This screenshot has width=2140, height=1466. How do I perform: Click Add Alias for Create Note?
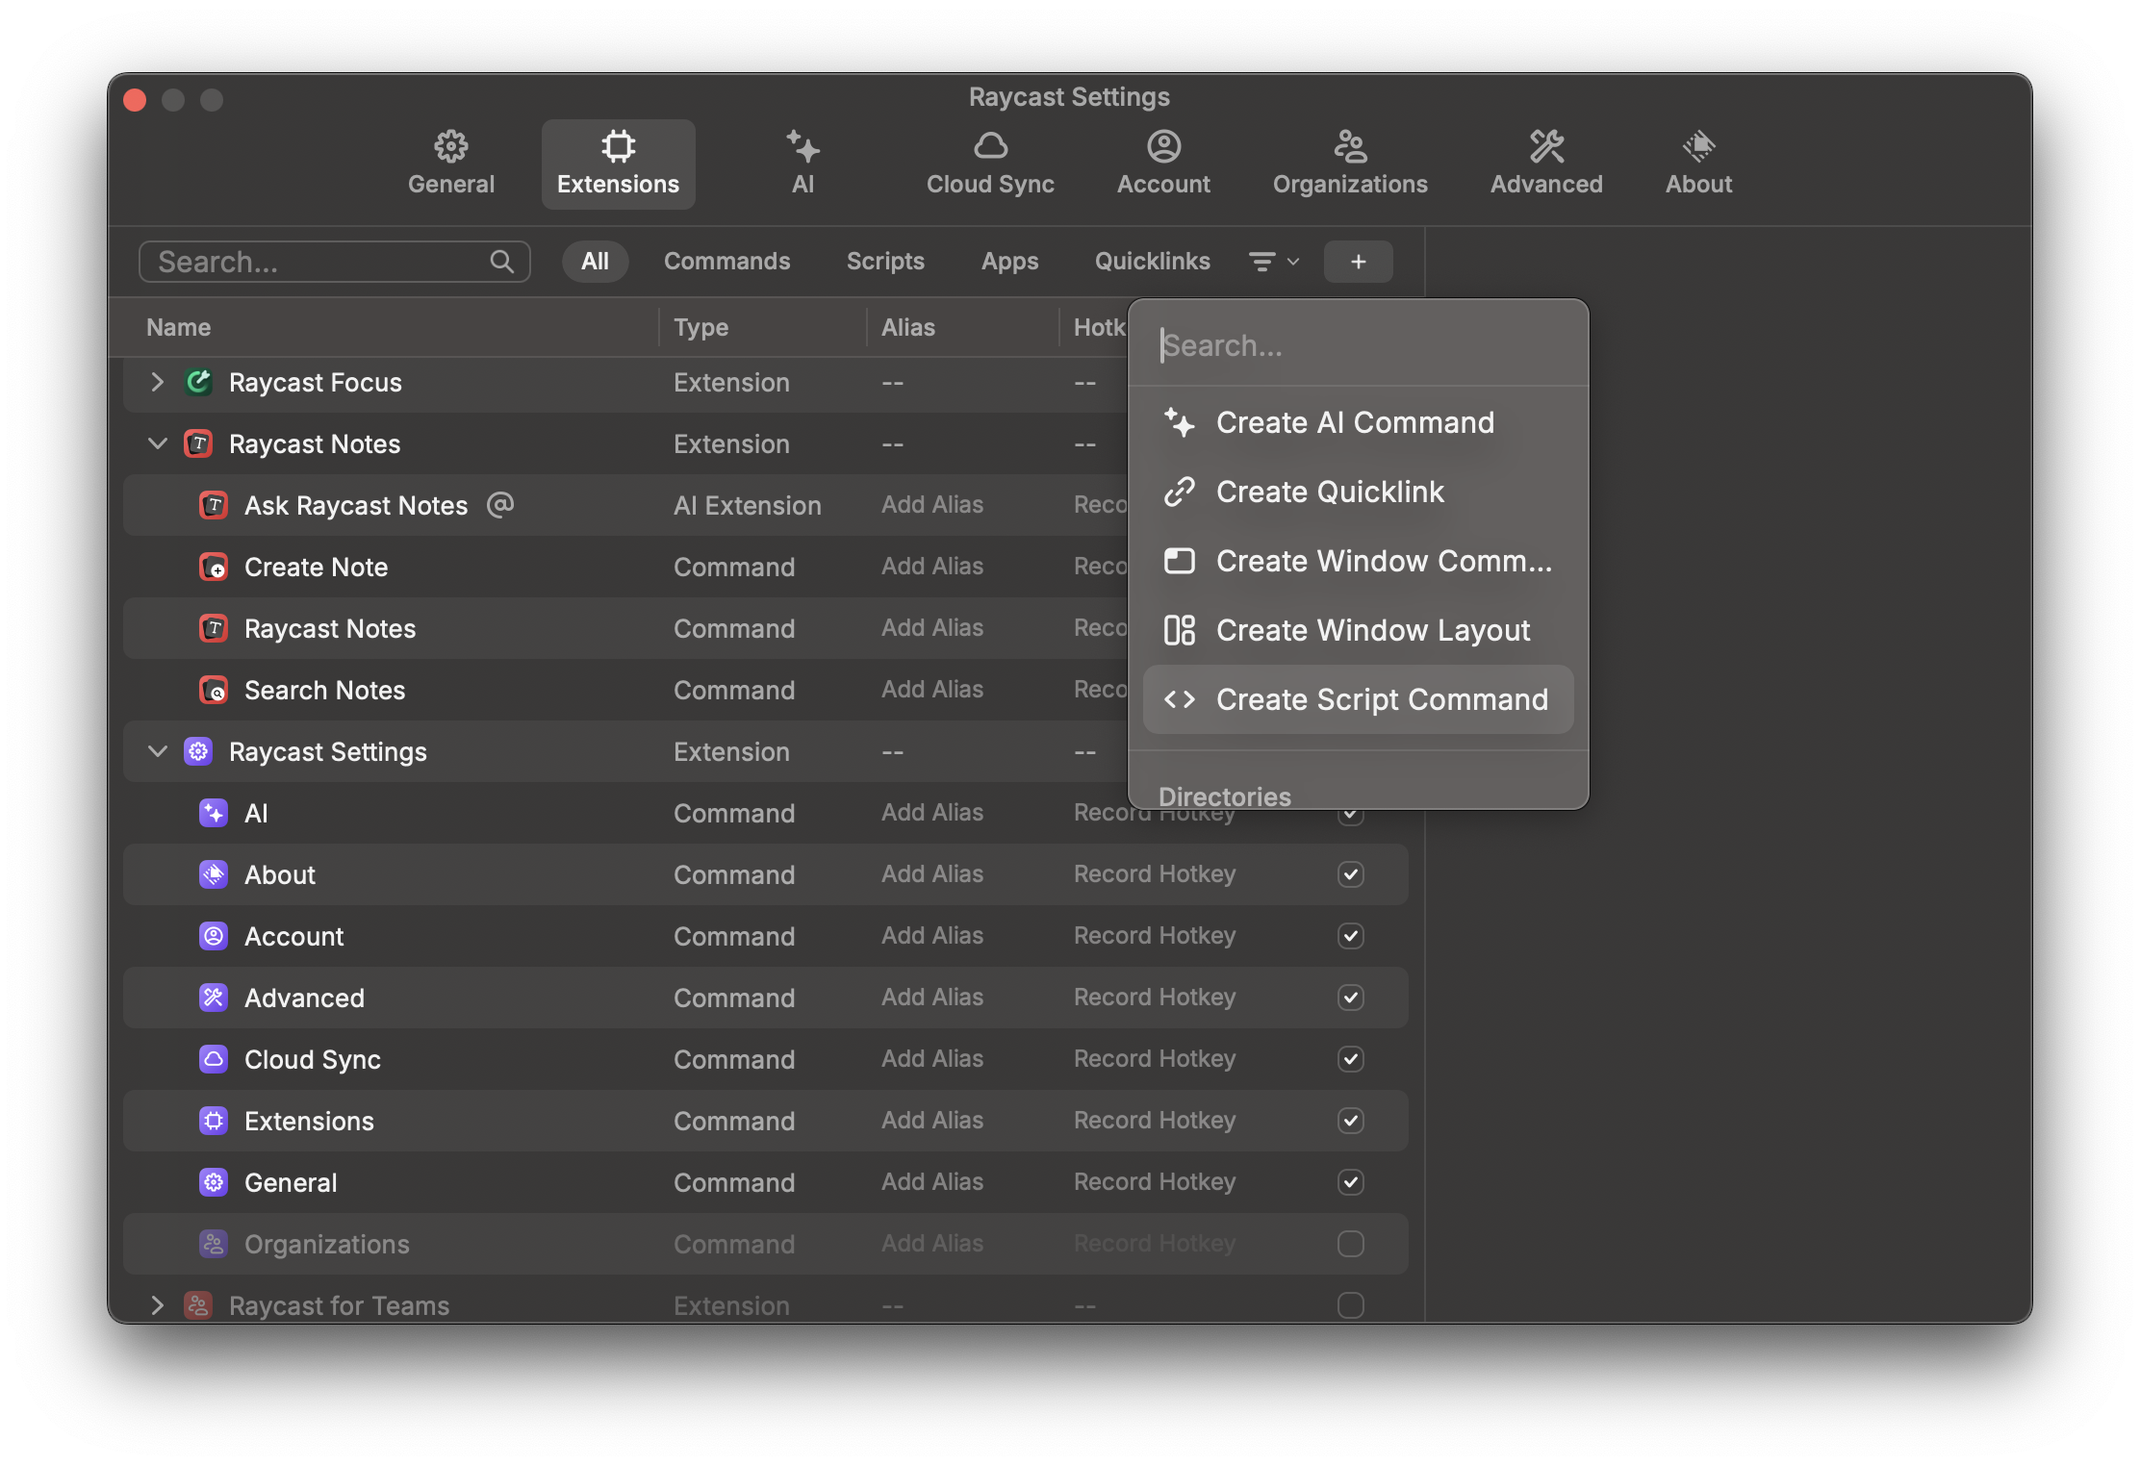pyautogui.click(x=931, y=567)
